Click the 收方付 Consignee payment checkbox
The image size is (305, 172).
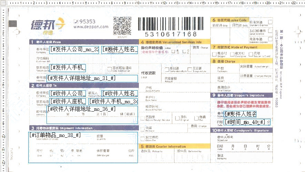[232, 54]
